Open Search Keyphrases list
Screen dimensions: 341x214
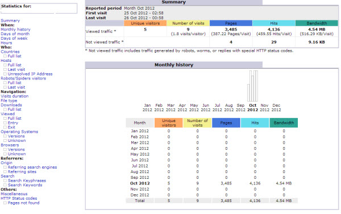coord(27,181)
